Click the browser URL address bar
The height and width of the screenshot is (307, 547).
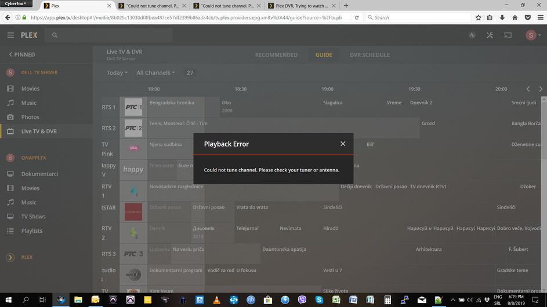(186, 17)
